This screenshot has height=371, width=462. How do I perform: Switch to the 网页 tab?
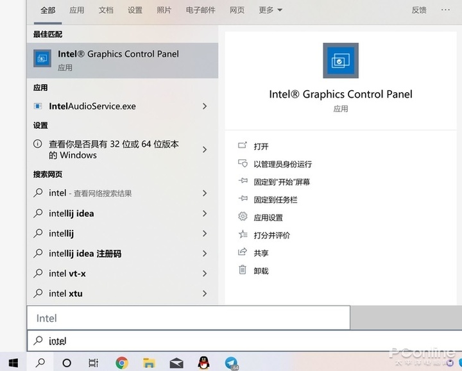coord(237,10)
